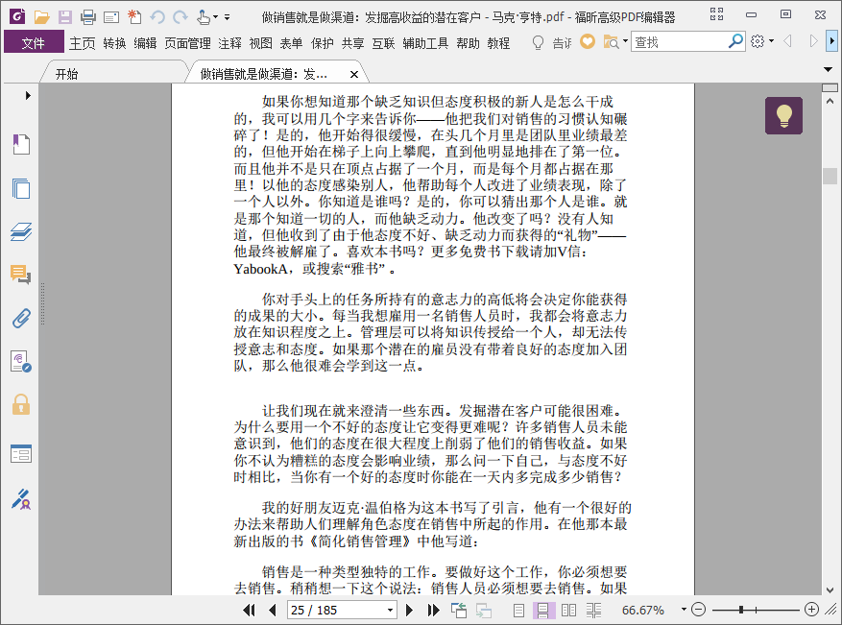Open the 文件 menu
The height and width of the screenshot is (625, 842).
tap(34, 42)
